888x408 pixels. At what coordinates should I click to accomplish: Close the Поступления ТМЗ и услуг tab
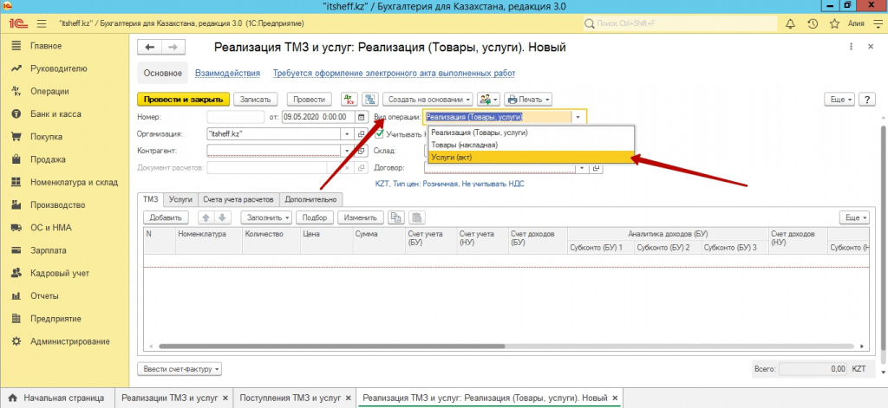(349, 398)
